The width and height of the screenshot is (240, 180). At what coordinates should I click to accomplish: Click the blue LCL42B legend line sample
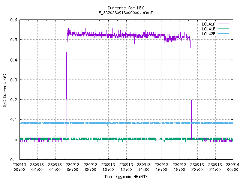click(x=223, y=33)
